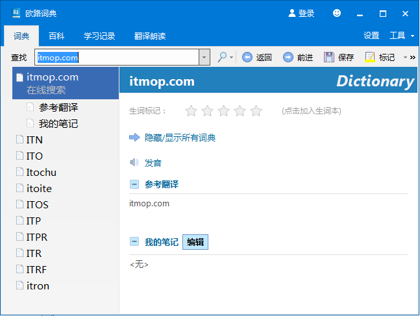Click the smiley face feedback icon
Viewport: 420px width, 316px height.
[x=337, y=13]
